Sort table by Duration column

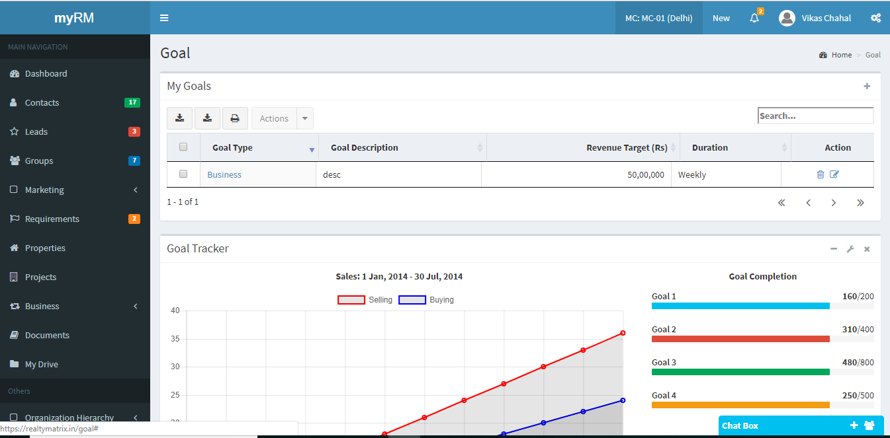735,147
